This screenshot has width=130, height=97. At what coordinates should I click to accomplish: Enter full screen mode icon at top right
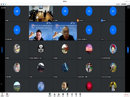(x=129, y=4)
